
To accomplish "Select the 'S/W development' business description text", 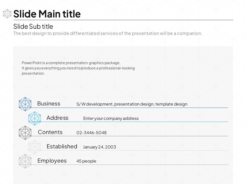I will point(132,104).
